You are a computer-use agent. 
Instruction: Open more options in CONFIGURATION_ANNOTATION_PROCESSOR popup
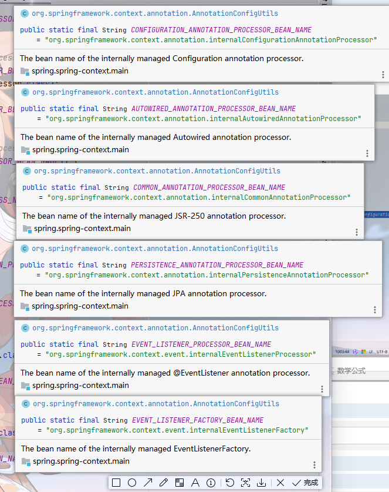point(383,75)
